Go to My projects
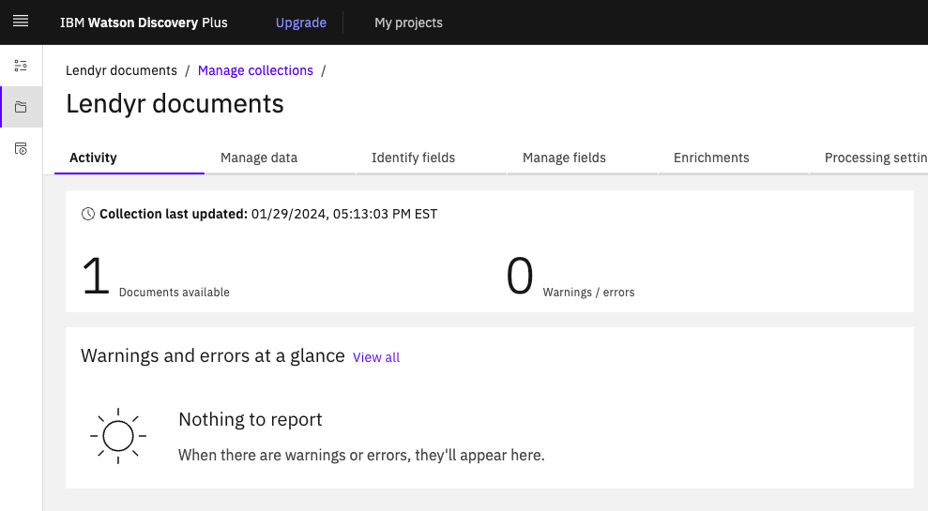 pyautogui.click(x=408, y=23)
